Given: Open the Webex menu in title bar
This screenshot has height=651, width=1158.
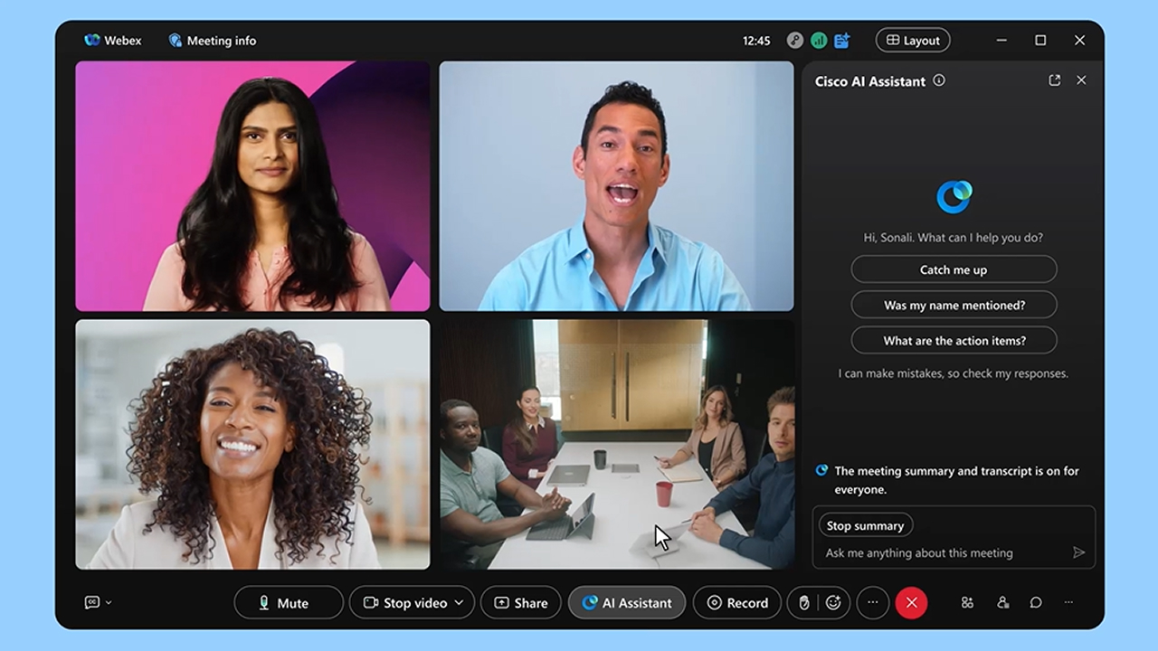Looking at the screenshot, I should 113,41.
